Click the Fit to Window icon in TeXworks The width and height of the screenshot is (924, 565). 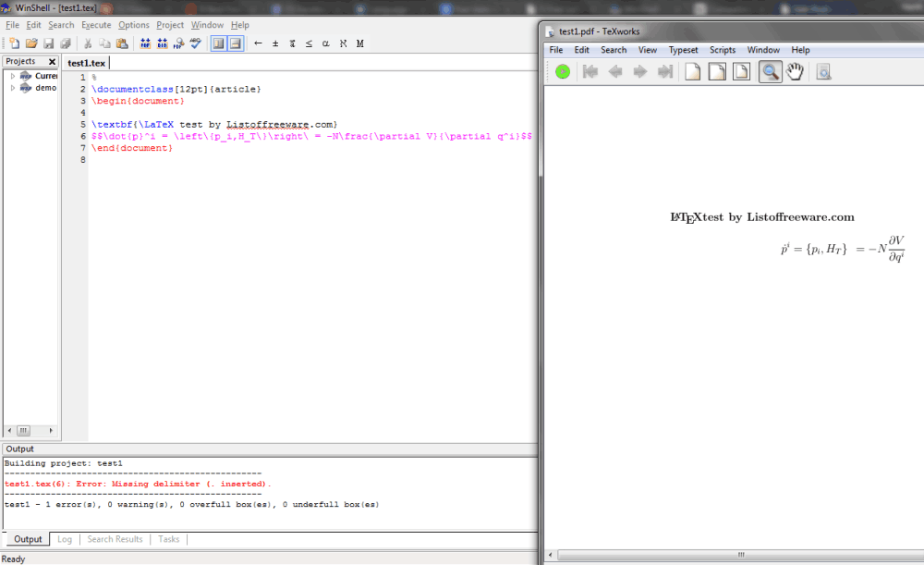(741, 72)
